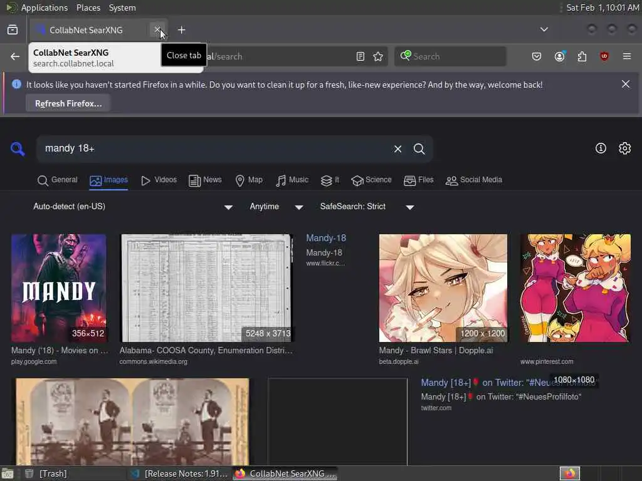
Task: Open the Alabama COOSA County census thumbnail
Action: pos(207,288)
